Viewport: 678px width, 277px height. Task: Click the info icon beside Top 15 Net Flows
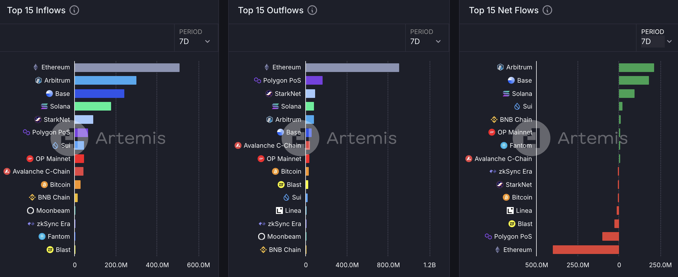pos(547,10)
